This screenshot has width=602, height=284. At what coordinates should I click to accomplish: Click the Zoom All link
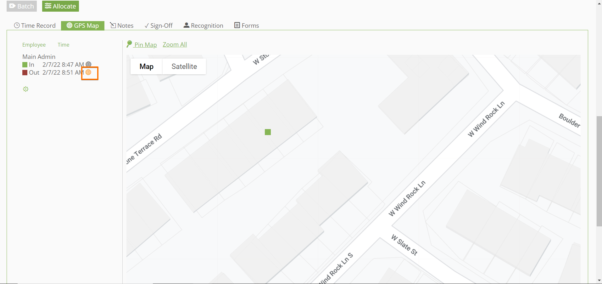pyautogui.click(x=175, y=44)
